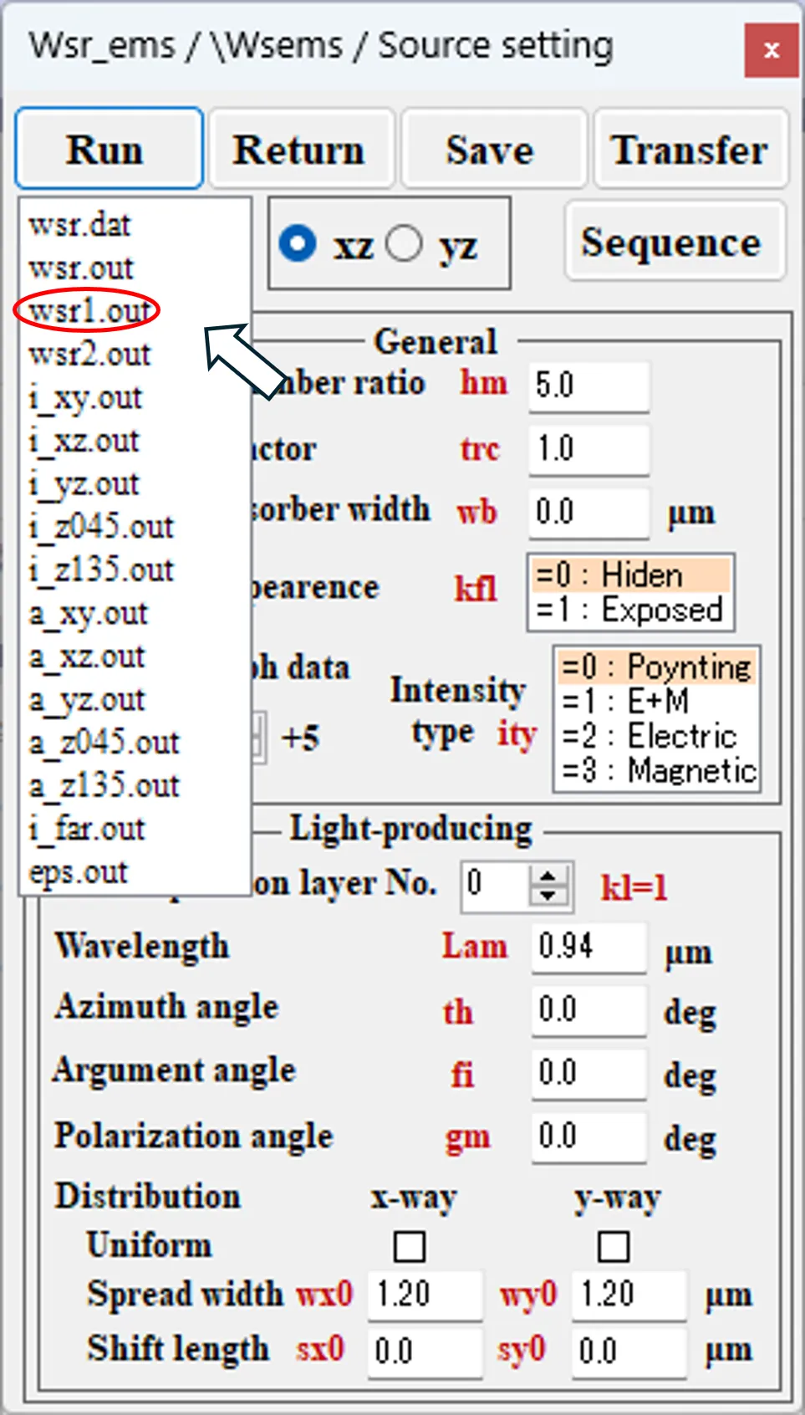The width and height of the screenshot is (805, 1415).
Task: Click the Transfer button
Action: coord(690,149)
